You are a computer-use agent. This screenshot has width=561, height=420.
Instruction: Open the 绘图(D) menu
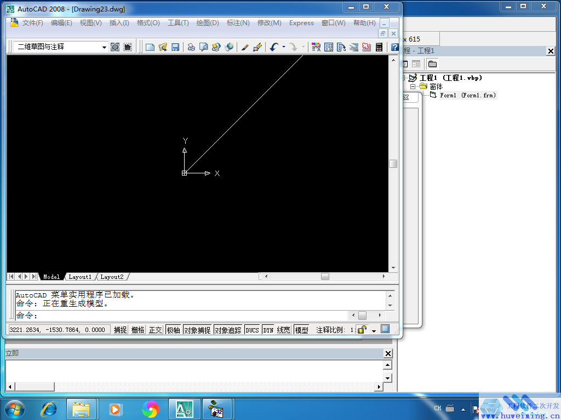click(x=208, y=23)
